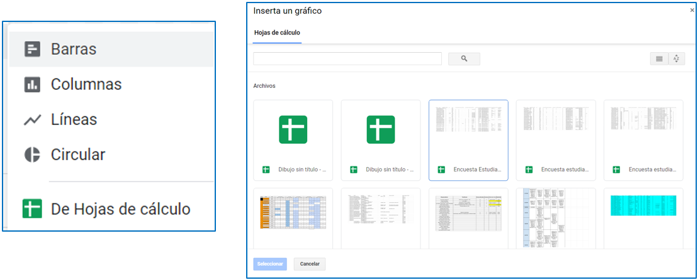700x280 pixels.
Task: Click the green De Hojas de cálculo icon
Action: [32, 209]
